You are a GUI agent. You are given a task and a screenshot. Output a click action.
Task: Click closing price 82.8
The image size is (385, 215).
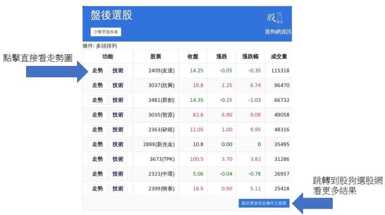[198, 115]
